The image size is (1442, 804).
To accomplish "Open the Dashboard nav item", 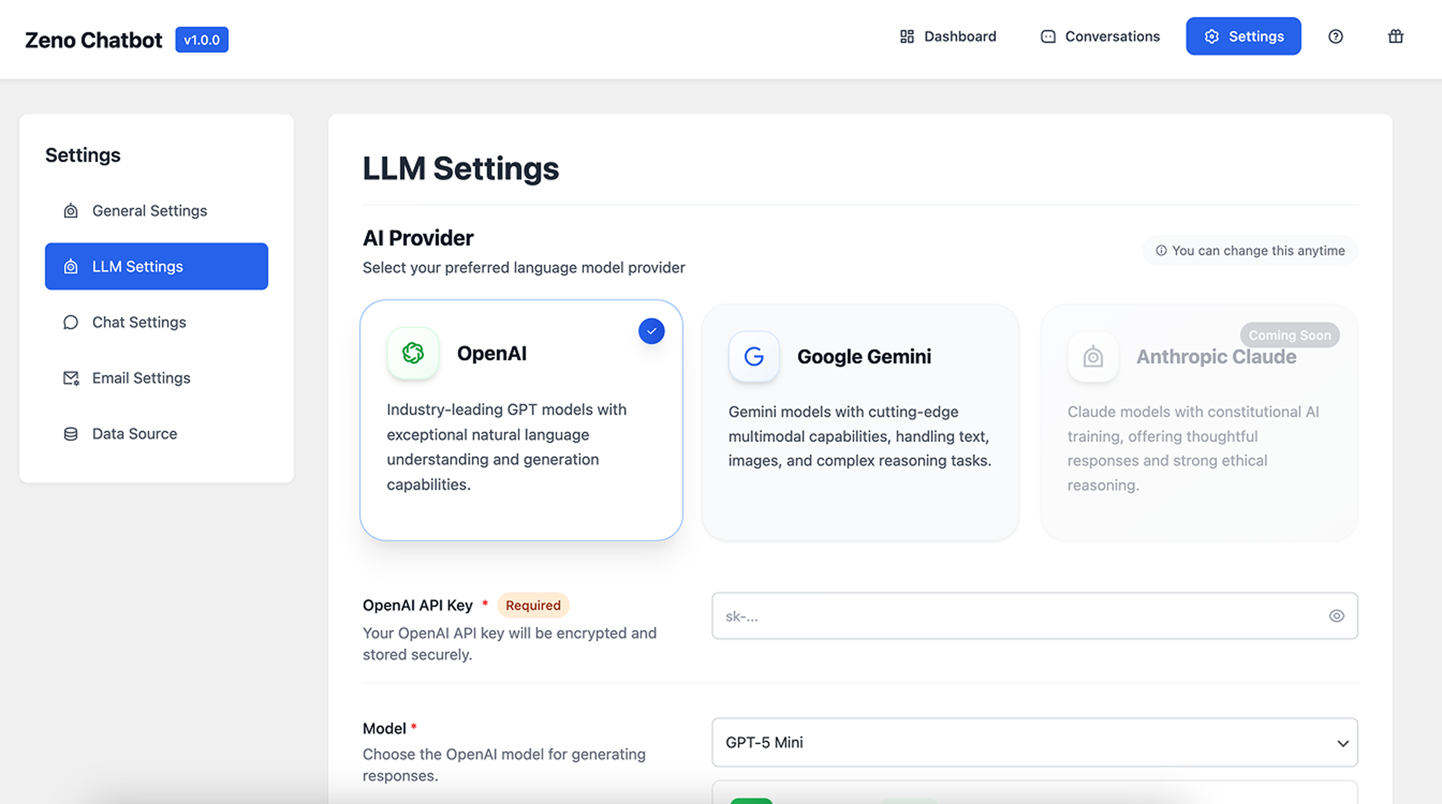I will 948,36.
